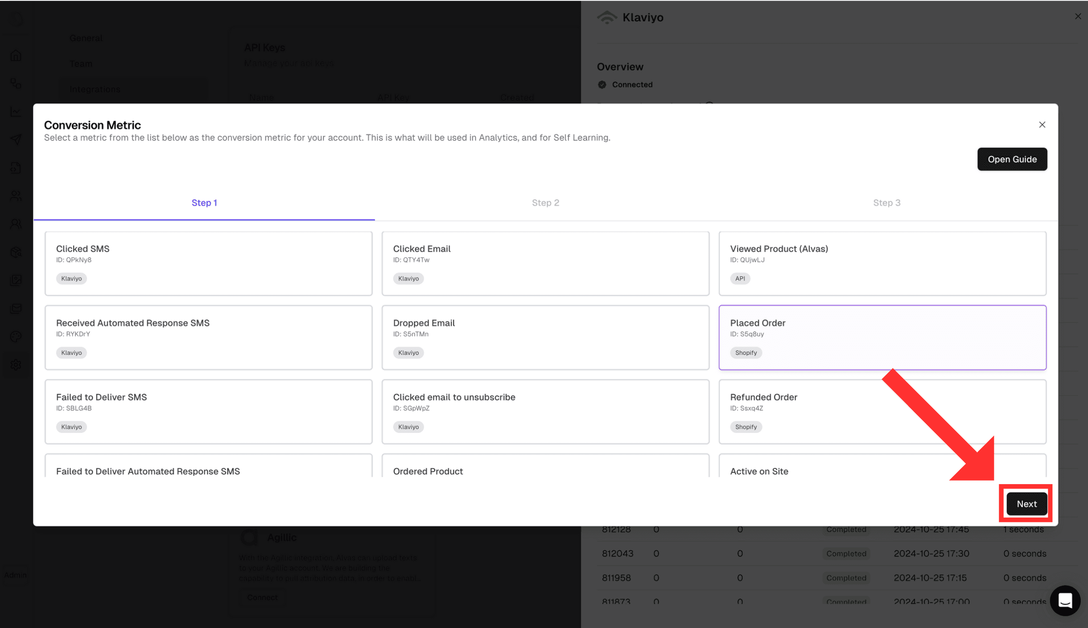
Task: Open General settings in background menu
Action: (x=86, y=38)
